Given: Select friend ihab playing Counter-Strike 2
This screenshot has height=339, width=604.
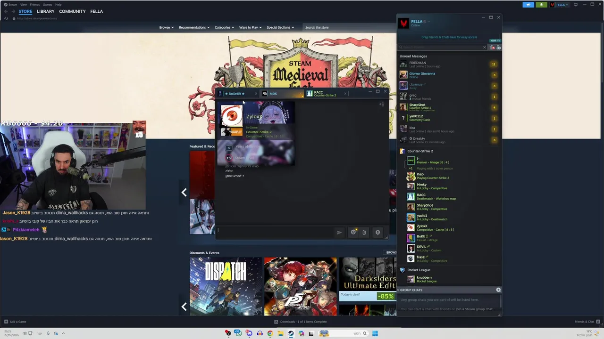Looking at the screenshot, I should [x=453, y=176].
